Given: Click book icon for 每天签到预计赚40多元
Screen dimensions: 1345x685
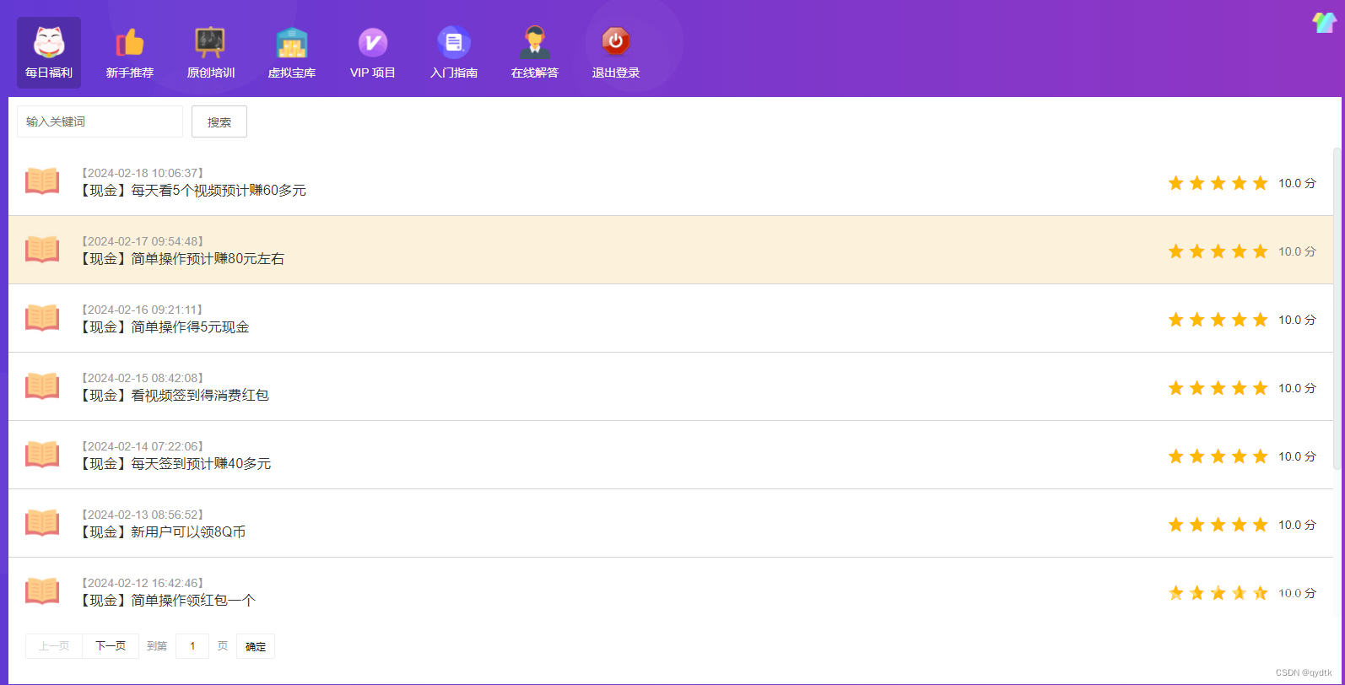Looking at the screenshot, I should (x=42, y=455).
